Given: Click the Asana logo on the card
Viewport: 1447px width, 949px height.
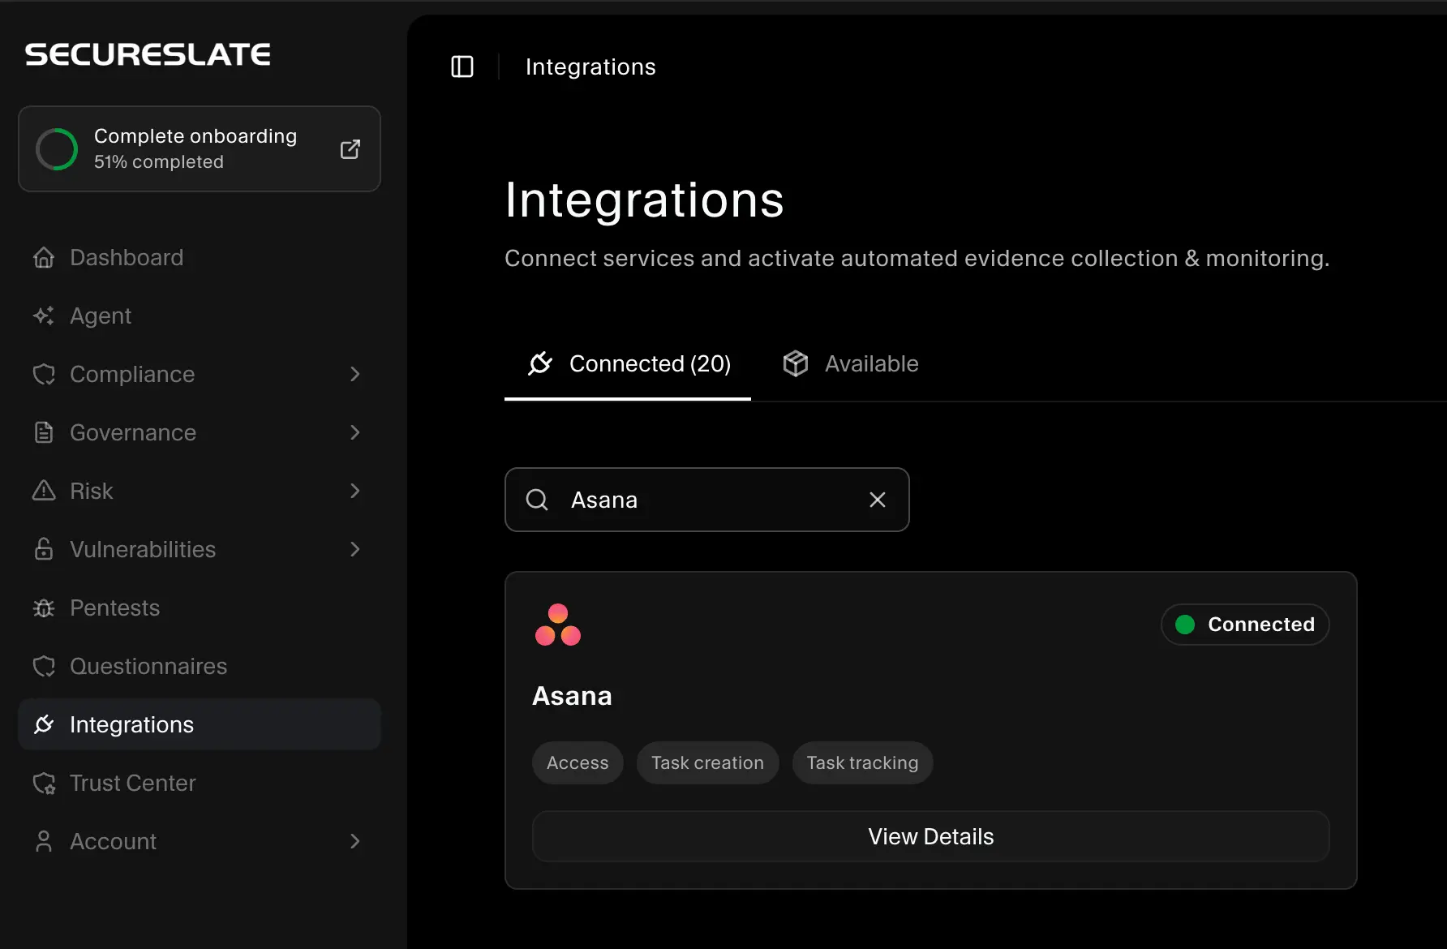Looking at the screenshot, I should (558, 625).
